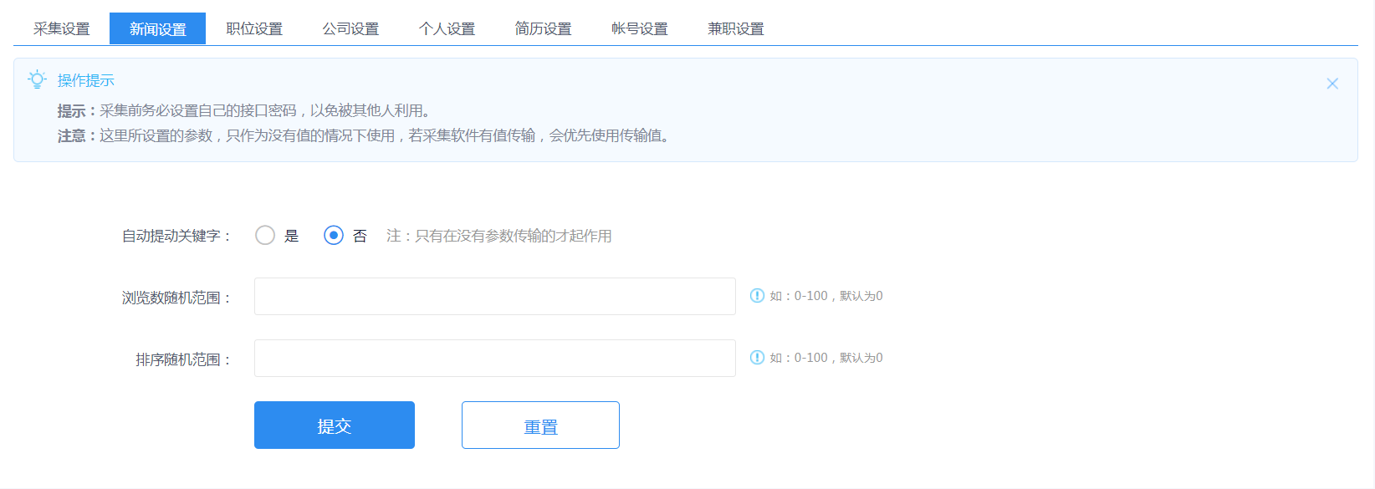
Task: Select 否 for 自动提动关键字
Action: [x=334, y=236]
